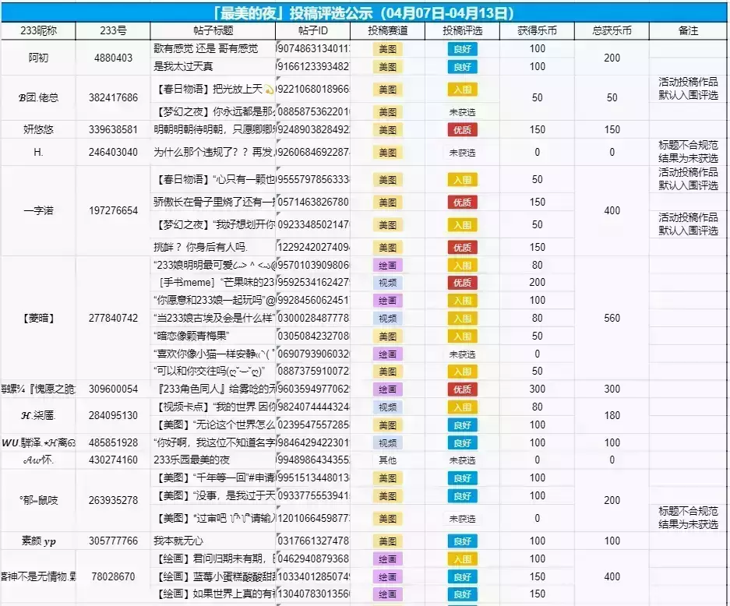Viewport: 730px width, 606px height.
Task: Click the 其他 track tag for 233乐园最美的夜
Action: [x=387, y=460]
